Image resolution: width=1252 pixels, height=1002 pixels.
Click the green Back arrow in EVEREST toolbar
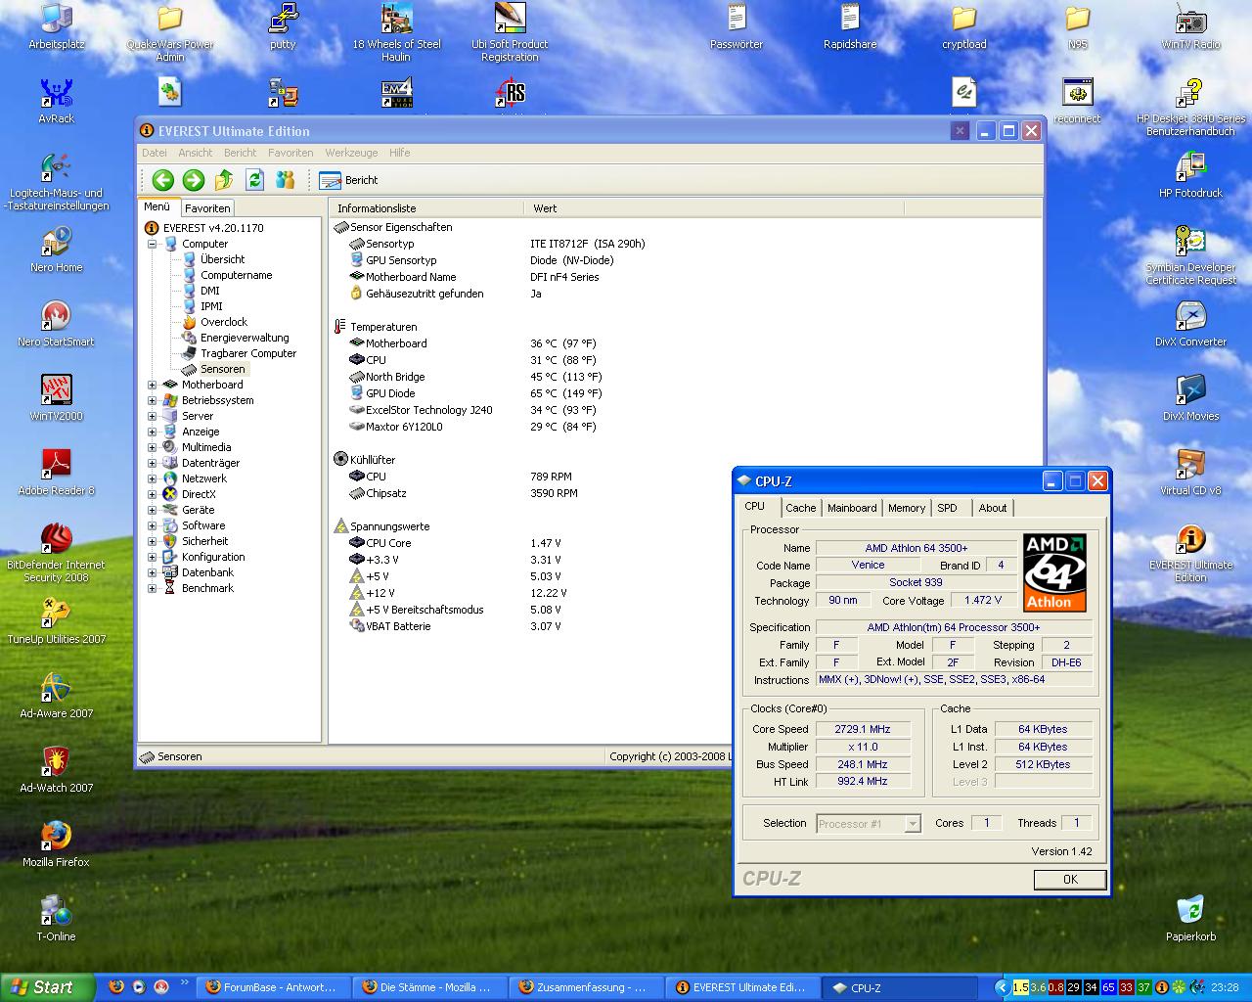point(163,180)
